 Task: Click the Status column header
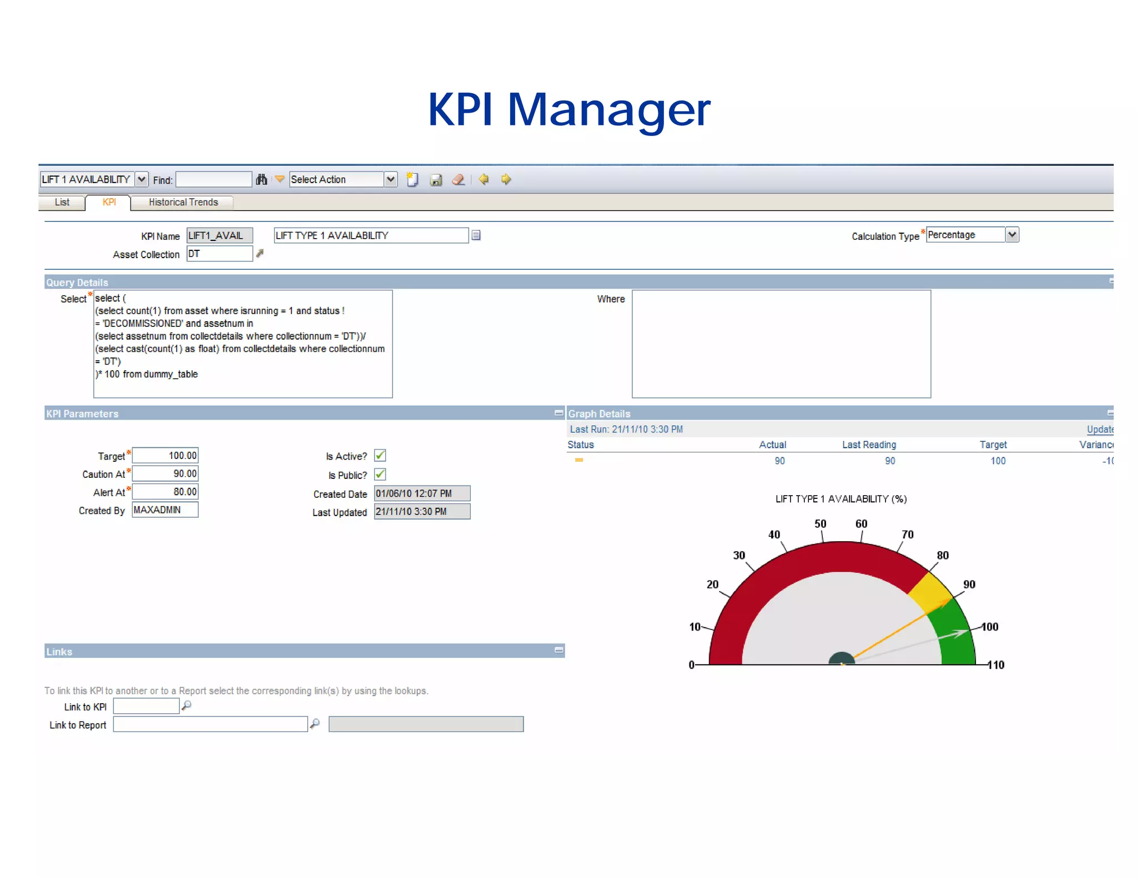pos(581,445)
